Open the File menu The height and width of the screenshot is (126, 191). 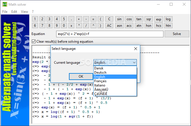[5, 12]
